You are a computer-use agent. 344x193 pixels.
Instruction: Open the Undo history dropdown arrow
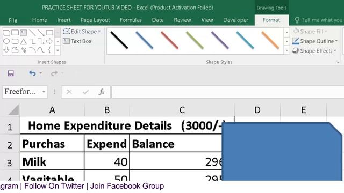(41, 73)
